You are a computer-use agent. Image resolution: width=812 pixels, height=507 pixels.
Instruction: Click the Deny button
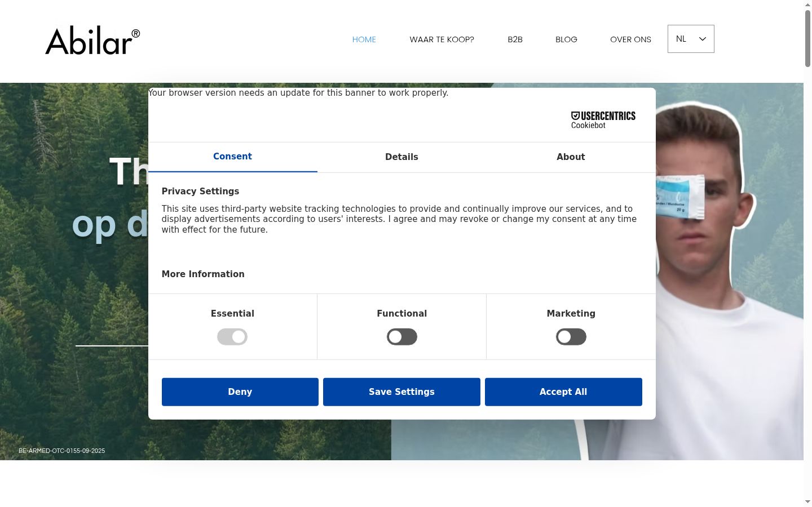pos(240,392)
